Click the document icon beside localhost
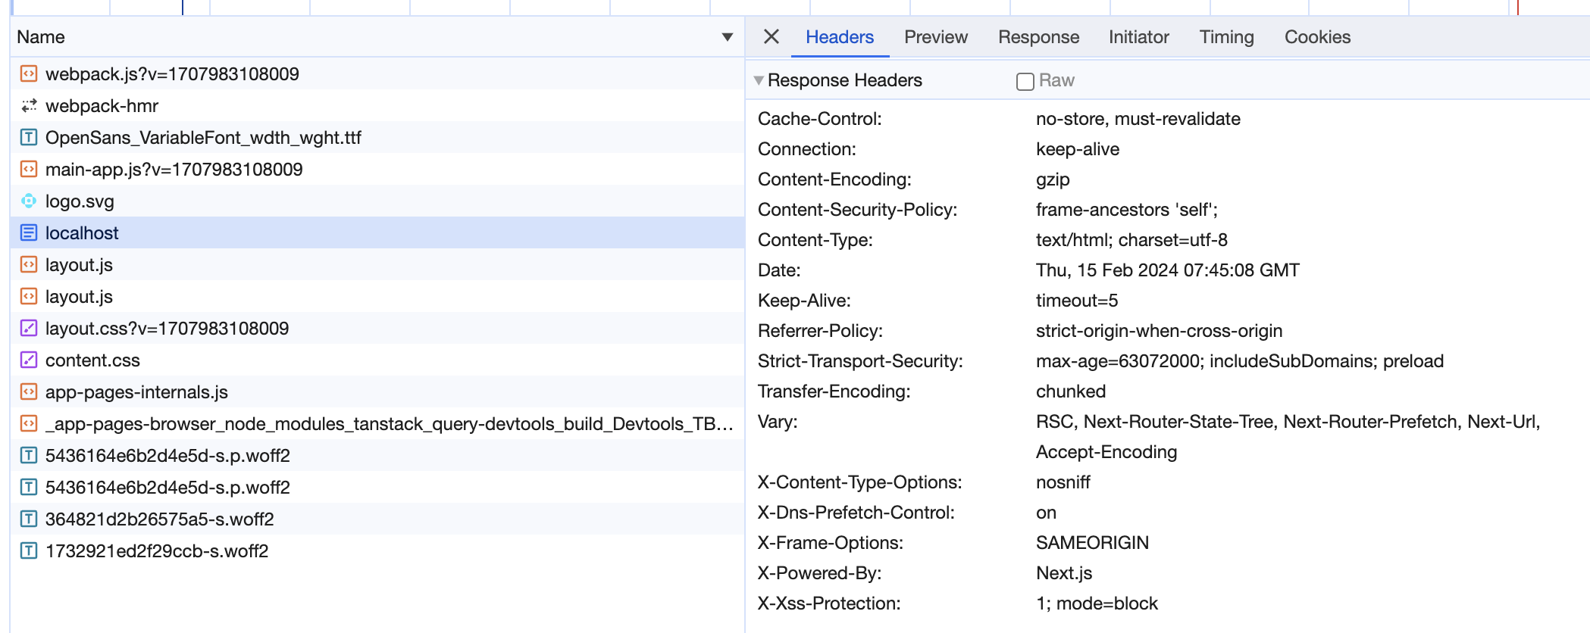Screen dimensions: 1590x633 coord(29,232)
